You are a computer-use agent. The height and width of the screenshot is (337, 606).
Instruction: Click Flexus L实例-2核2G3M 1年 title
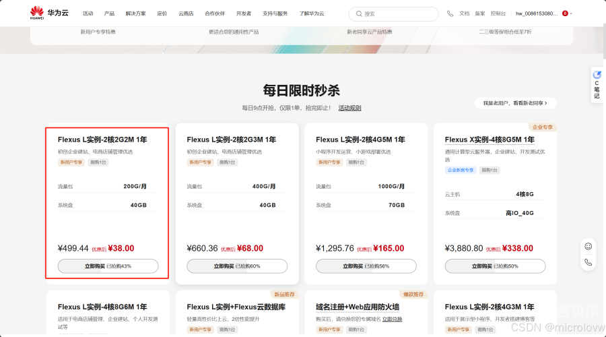coord(231,140)
